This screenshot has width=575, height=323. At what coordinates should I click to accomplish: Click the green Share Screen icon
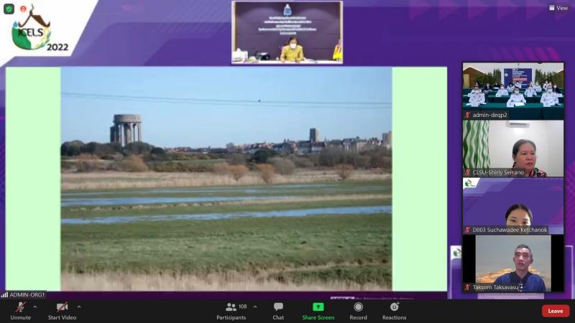tap(318, 306)
